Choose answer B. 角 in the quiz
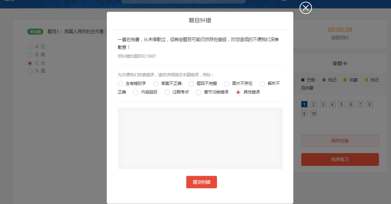The width and height of the screenshot is (391, 204). click(x=30, y=55)
